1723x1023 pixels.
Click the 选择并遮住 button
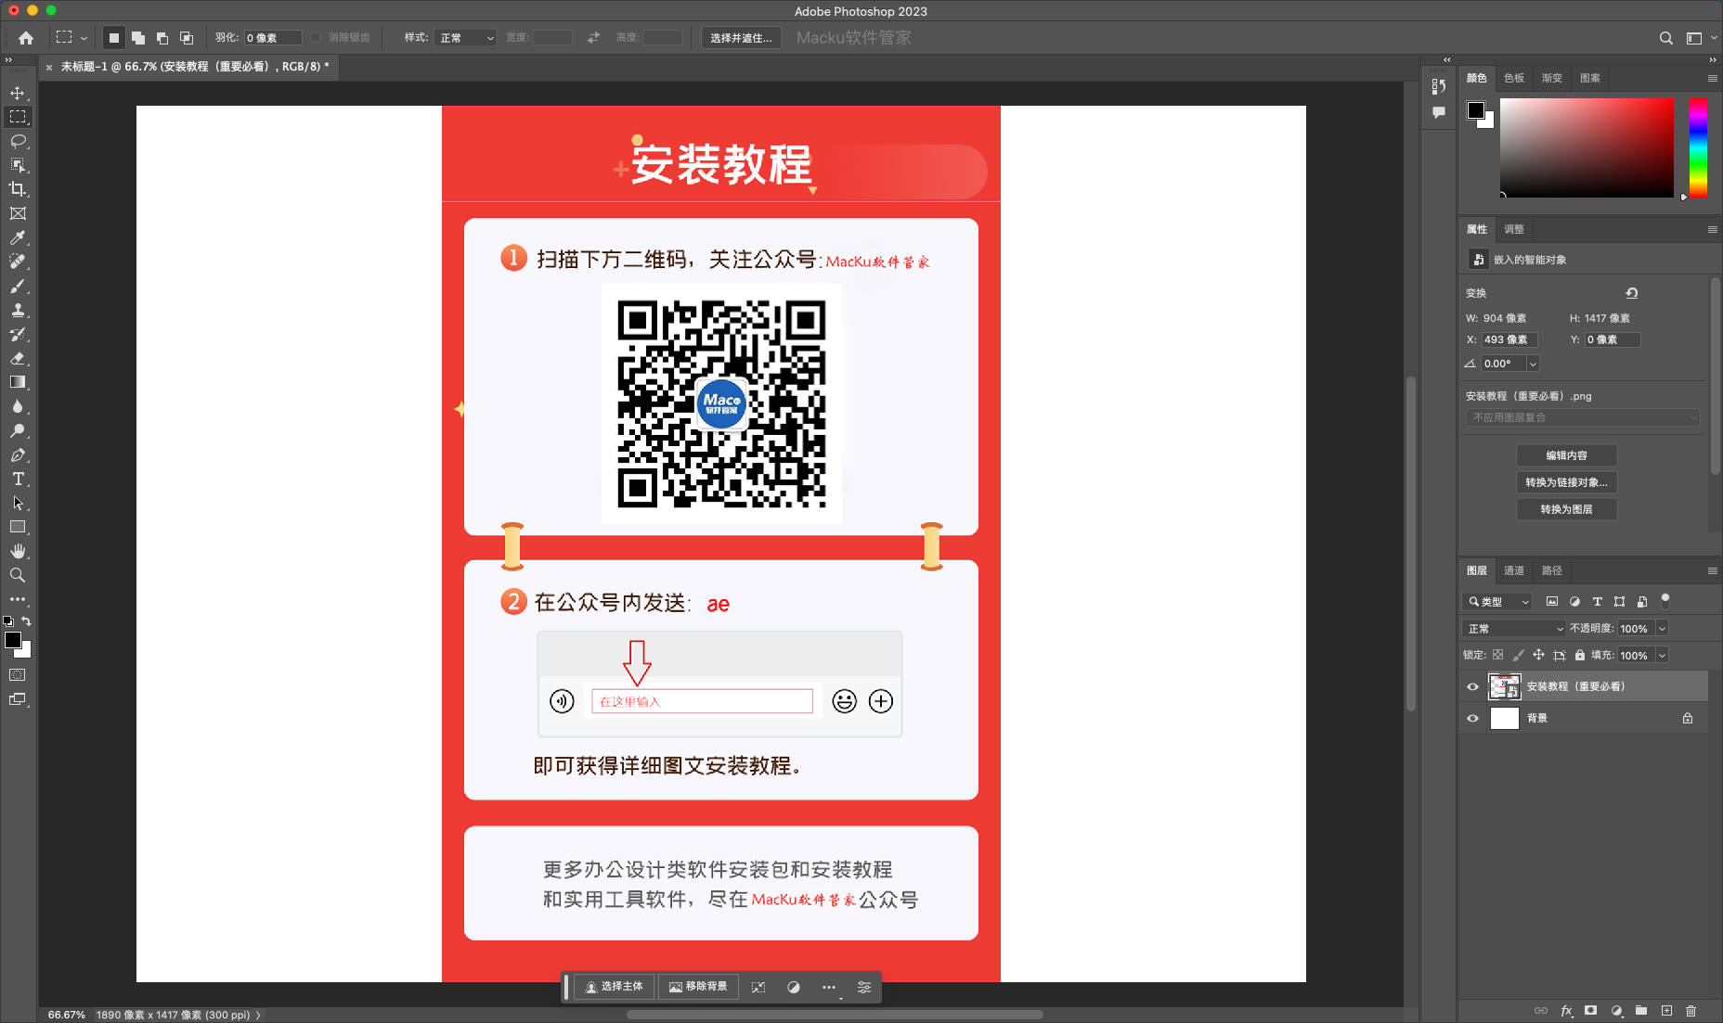[741, 38]
